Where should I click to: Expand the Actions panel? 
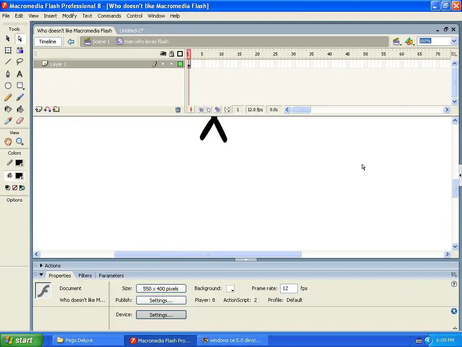41,266
